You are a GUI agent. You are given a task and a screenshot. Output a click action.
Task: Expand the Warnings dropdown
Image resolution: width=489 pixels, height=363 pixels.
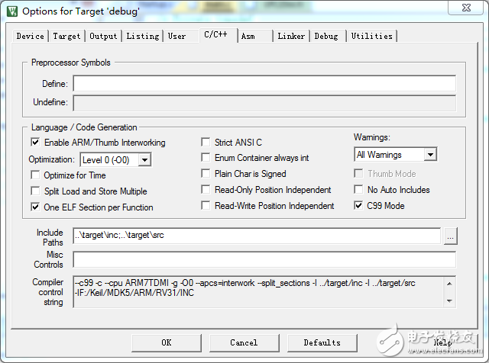pos(430,155)
